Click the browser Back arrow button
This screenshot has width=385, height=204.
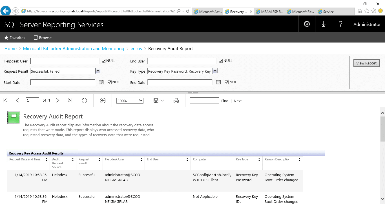6,11
